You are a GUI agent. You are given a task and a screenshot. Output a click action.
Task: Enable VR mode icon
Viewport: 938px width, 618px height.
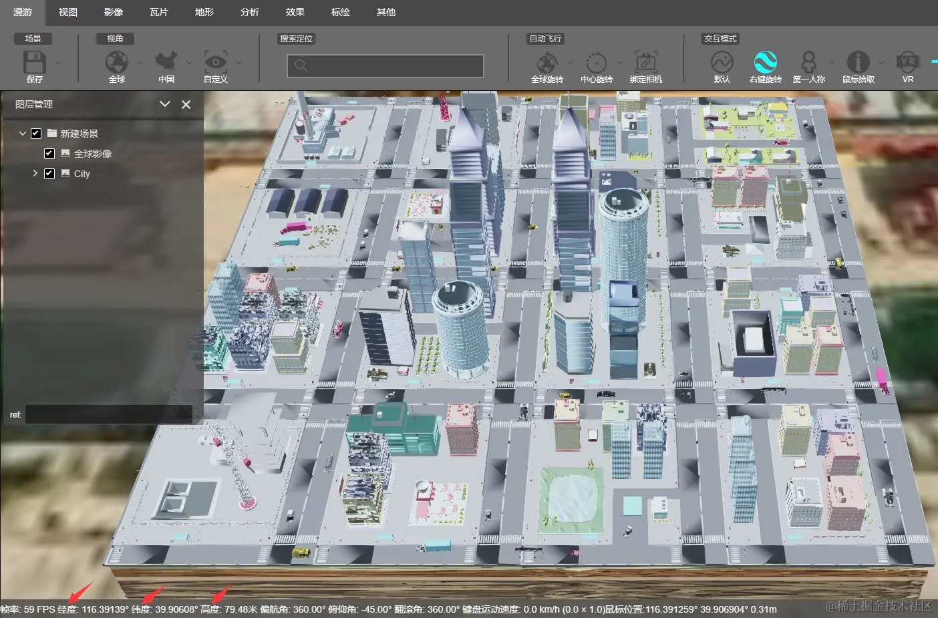908,62
